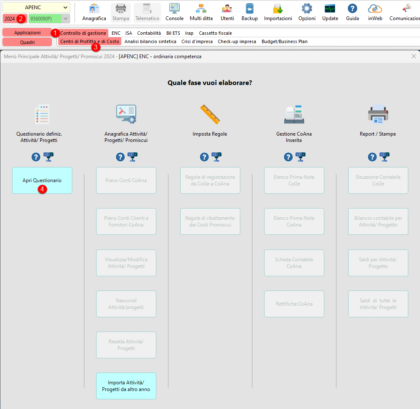Open the Crisi d'impresa tab
This screenshot has width=420, height=409.
(197, 41)
